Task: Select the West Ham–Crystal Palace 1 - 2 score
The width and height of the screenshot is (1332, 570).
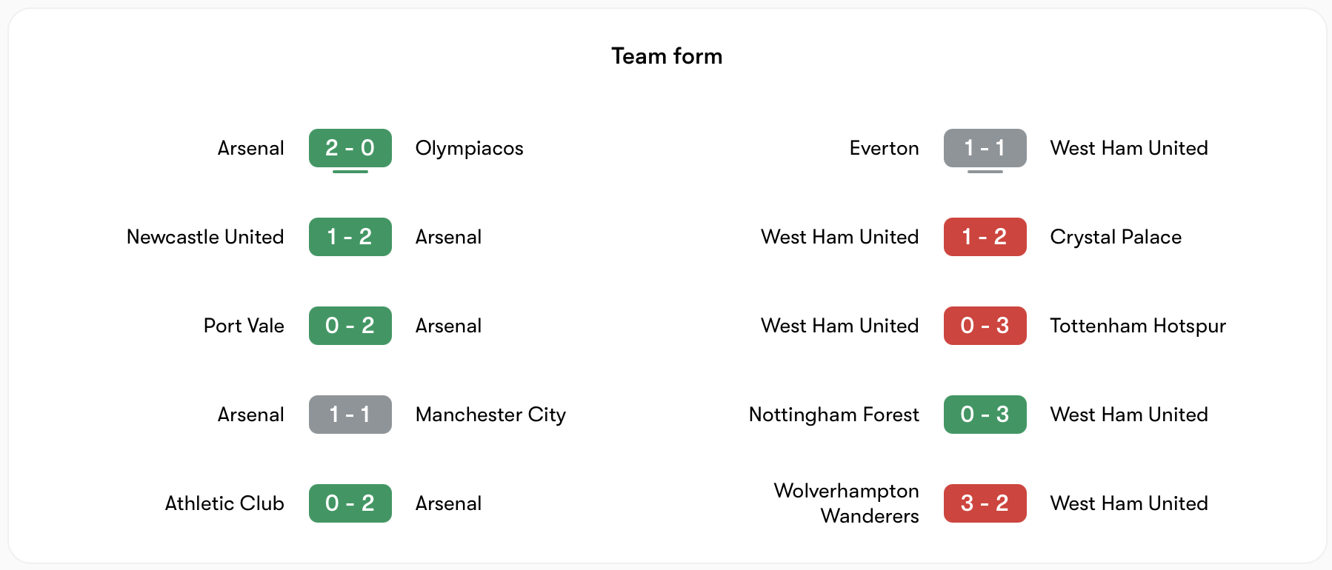Action: pyautogui.click(x=985, y=237)
